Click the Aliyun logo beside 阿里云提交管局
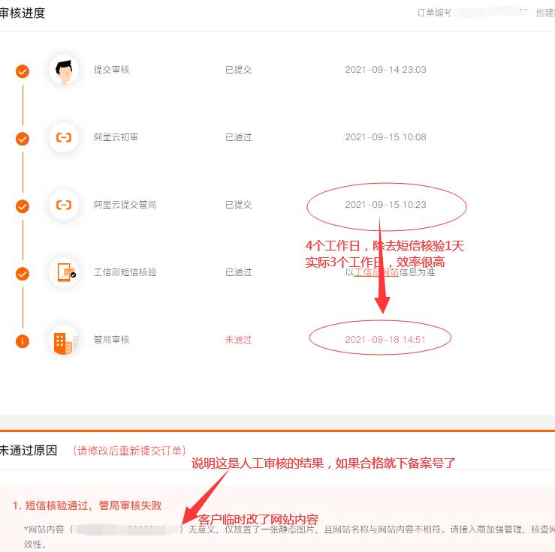This screenshot has height=552, width=555. point(64,205)
